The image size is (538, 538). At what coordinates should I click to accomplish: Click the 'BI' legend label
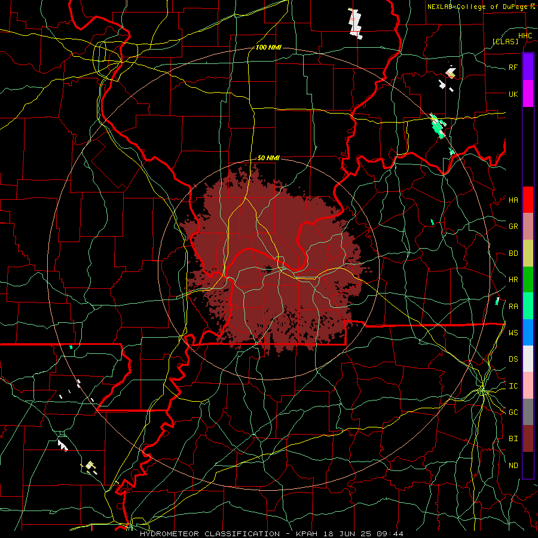pos(513,439)
